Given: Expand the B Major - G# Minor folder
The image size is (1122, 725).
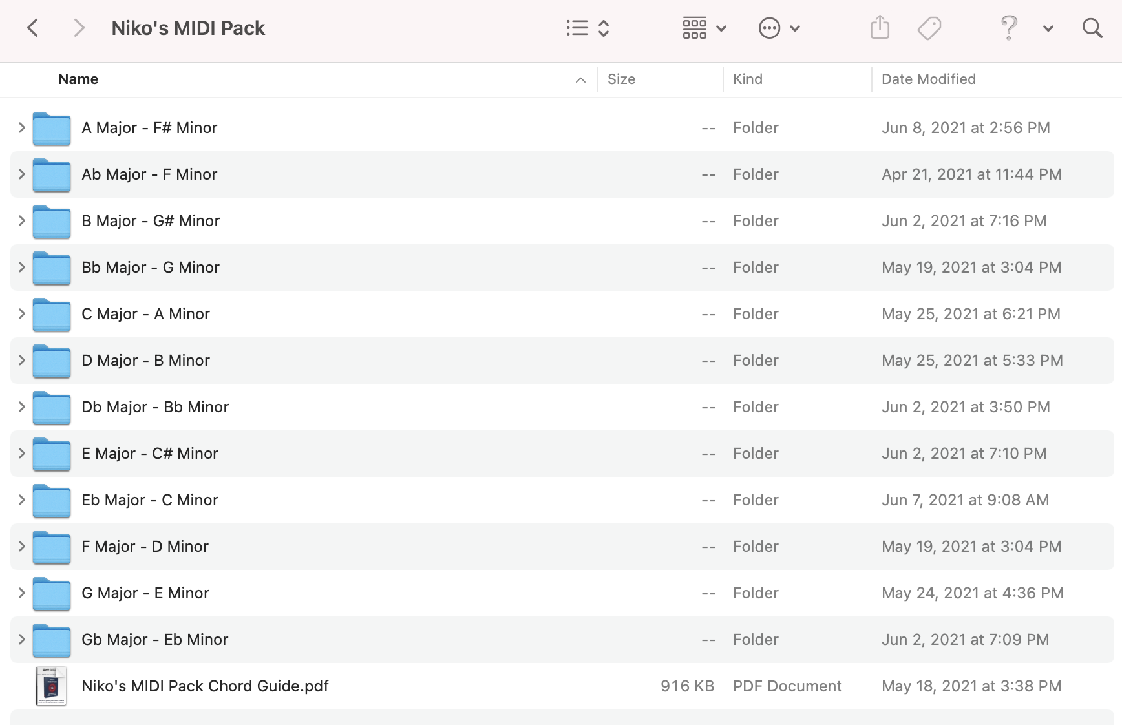Looking at the screenshot, I should [x=21, y=221].
